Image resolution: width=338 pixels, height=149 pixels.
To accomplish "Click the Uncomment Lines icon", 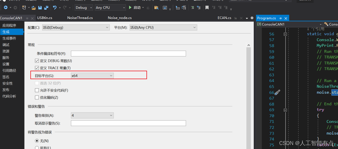I will (199, 8).
